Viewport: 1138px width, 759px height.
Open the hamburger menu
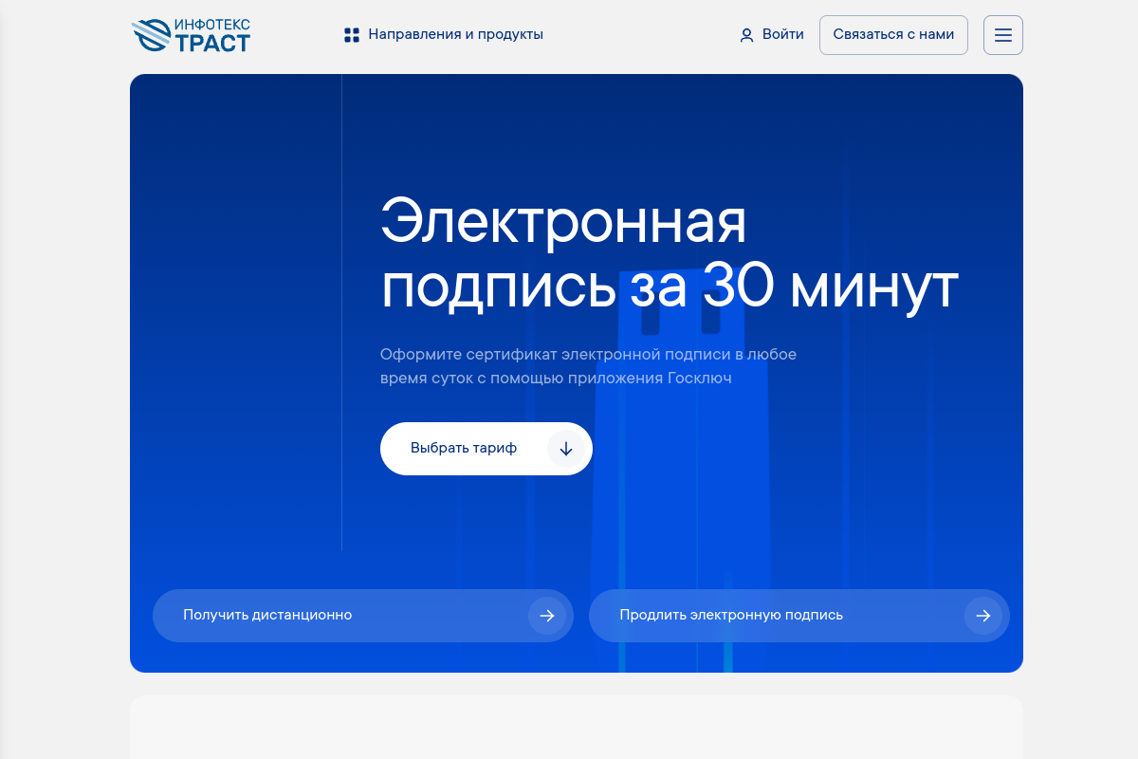1003,35
